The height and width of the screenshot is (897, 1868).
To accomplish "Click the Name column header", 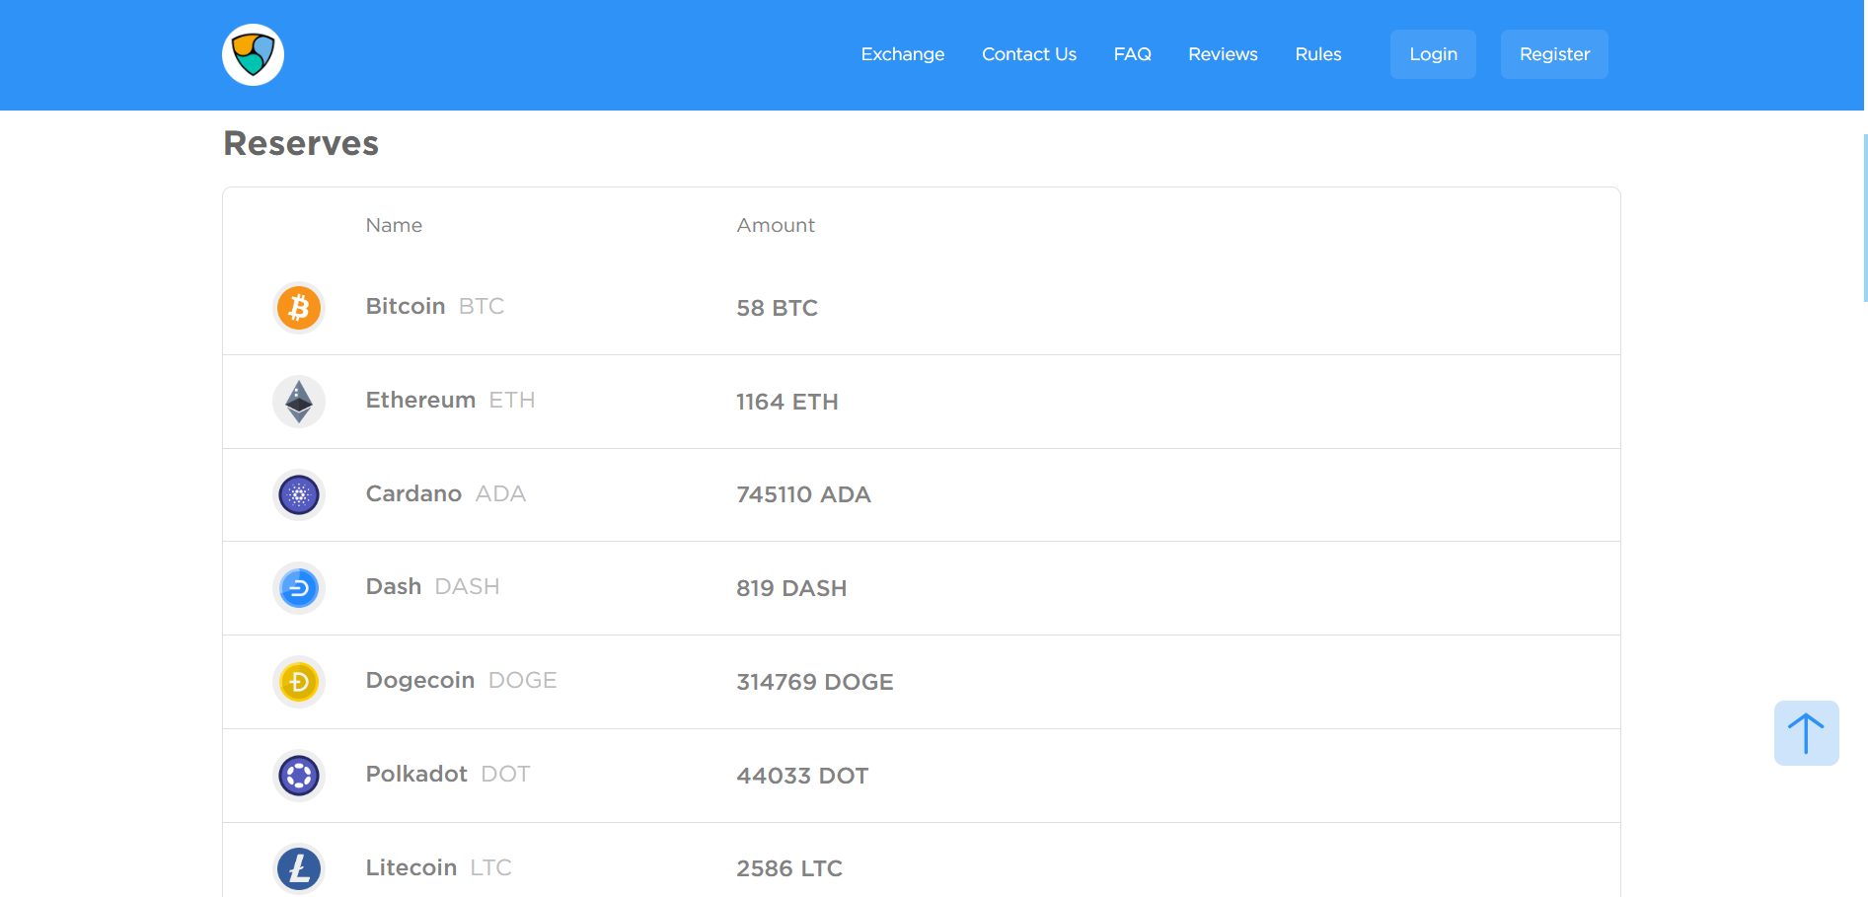I will pos(394,225).
